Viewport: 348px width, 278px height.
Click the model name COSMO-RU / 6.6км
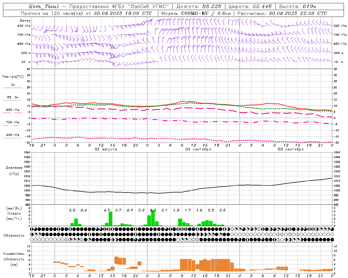tap(206, 13)
